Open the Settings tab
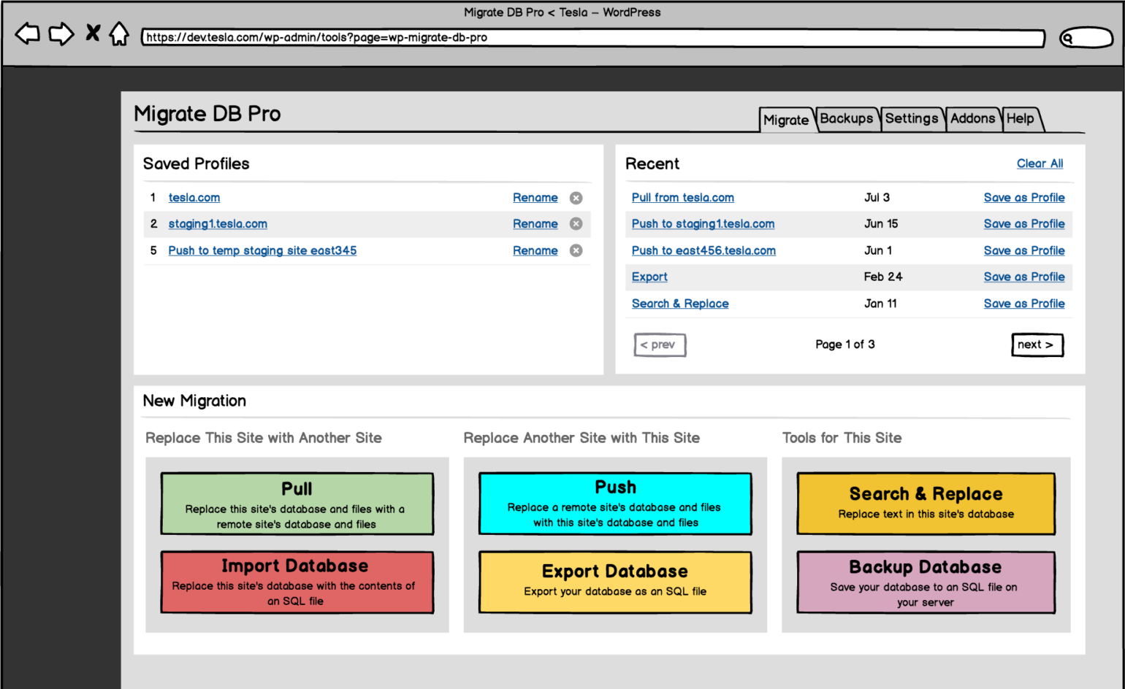The height and width of the screenshot is (689, 1125). point(912,119)
